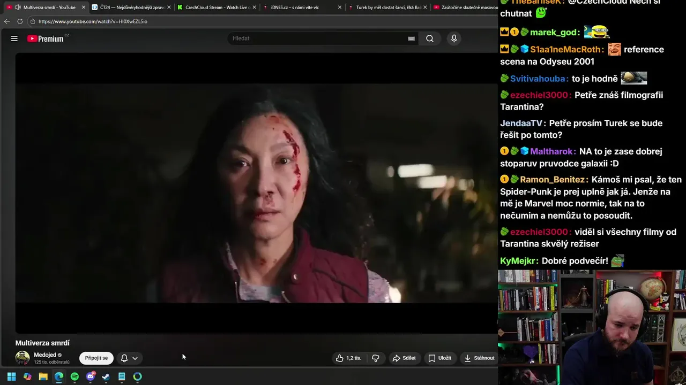Screen dimensions: 686x385
Task: Click chat username Svitivahouba
Action: coord(539,79)
